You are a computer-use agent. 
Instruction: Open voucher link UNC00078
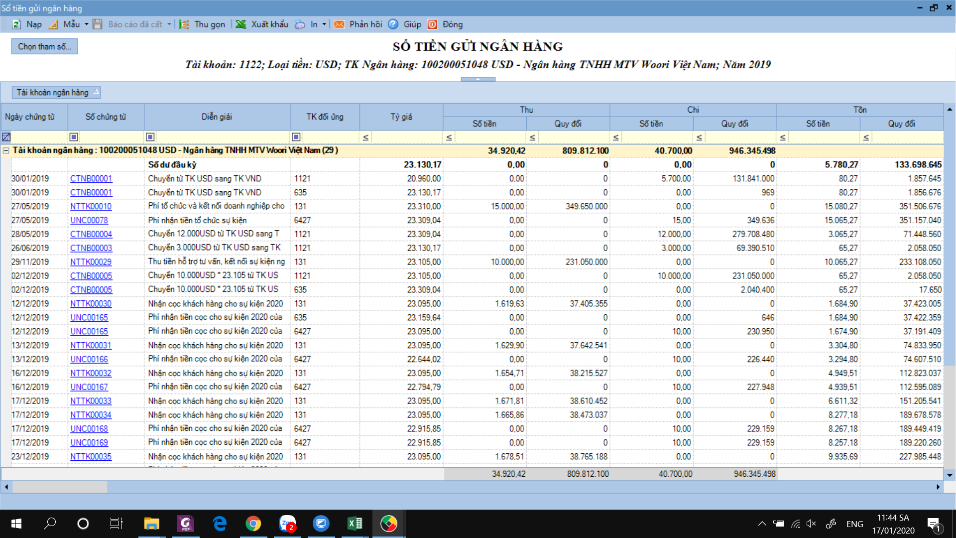pyautogui.click(x=89, y=220)
